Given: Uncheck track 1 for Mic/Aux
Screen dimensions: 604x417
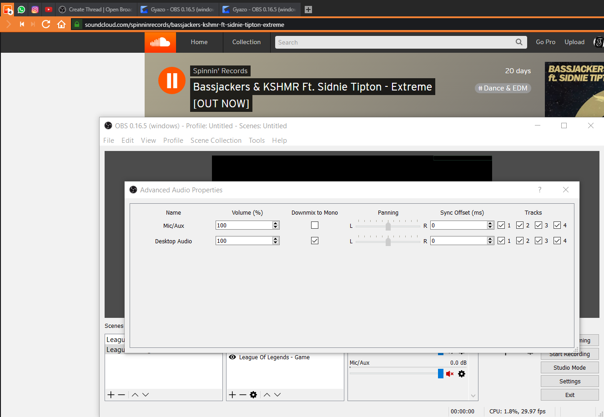Looking at the screenshot, I should pyautogui.click(x=501, y=225).
